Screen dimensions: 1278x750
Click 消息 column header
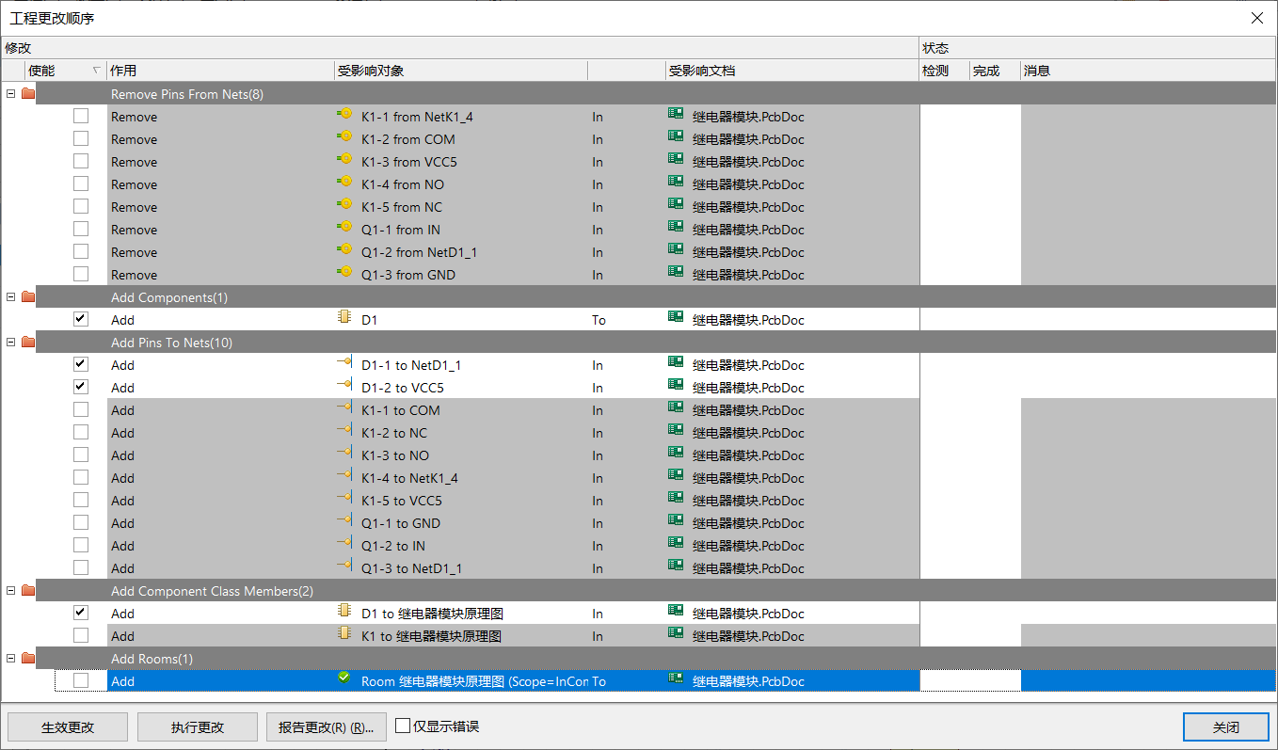(1148, 71)
